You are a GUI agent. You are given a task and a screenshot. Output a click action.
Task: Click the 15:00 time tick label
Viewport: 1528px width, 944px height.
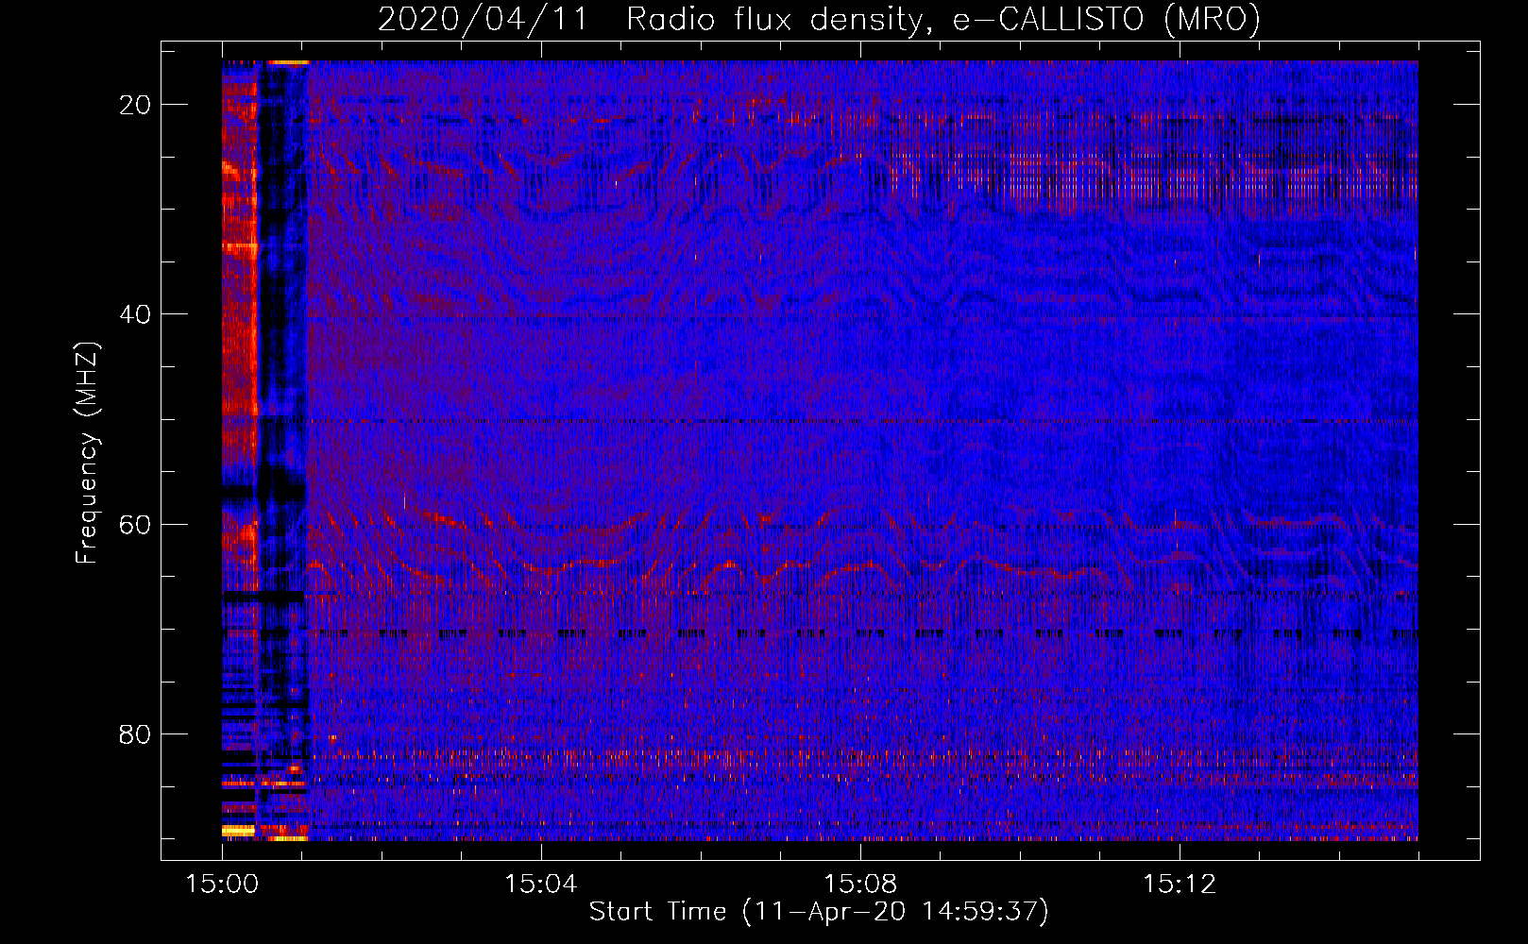click(x=222, y=885)
